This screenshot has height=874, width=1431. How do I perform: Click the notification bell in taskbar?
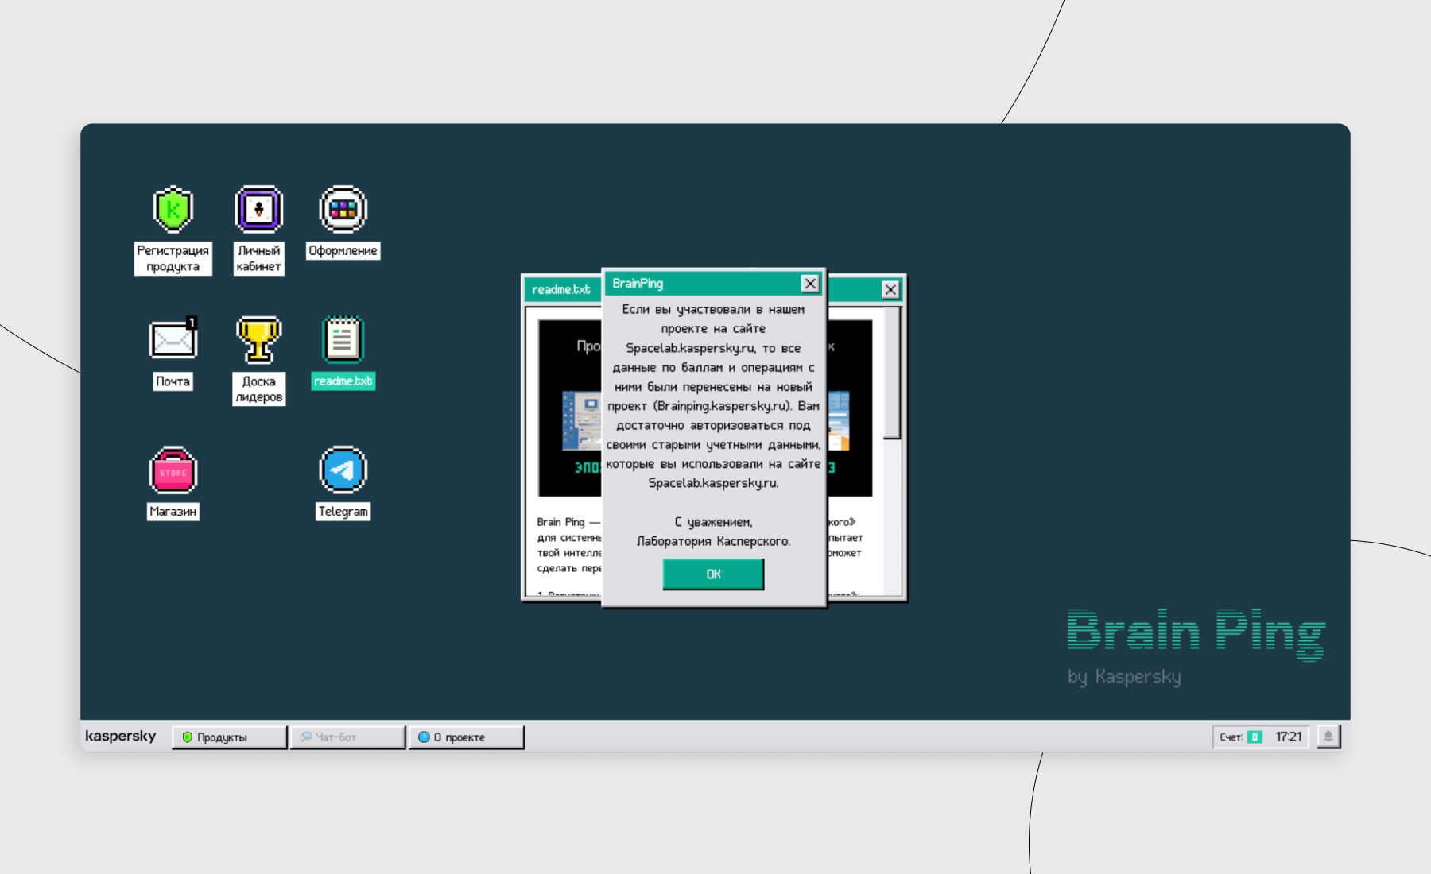click(1328, 737)
